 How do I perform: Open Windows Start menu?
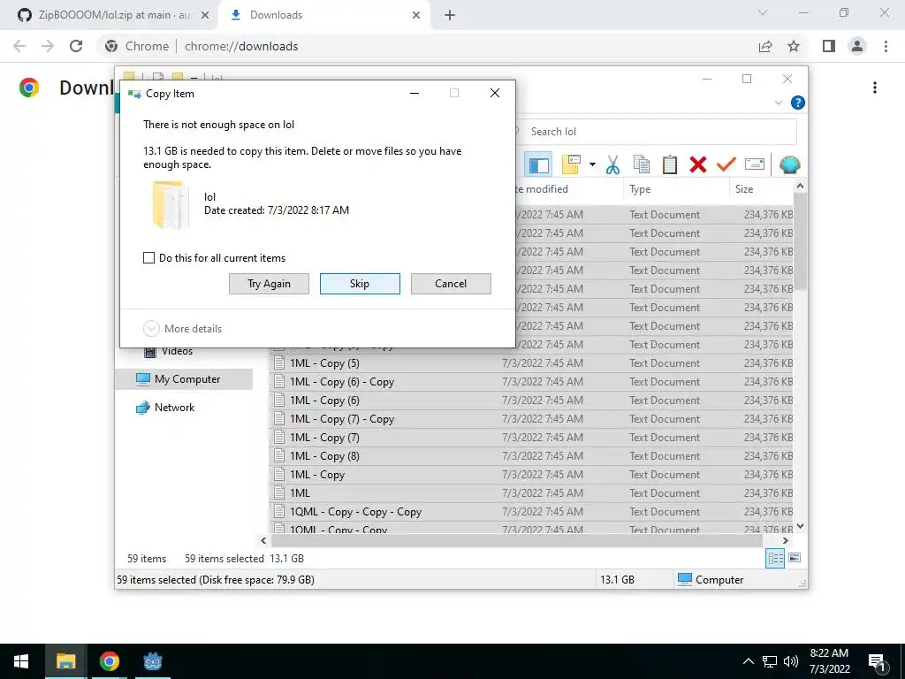pyautogui.click(x=21, y=661)
